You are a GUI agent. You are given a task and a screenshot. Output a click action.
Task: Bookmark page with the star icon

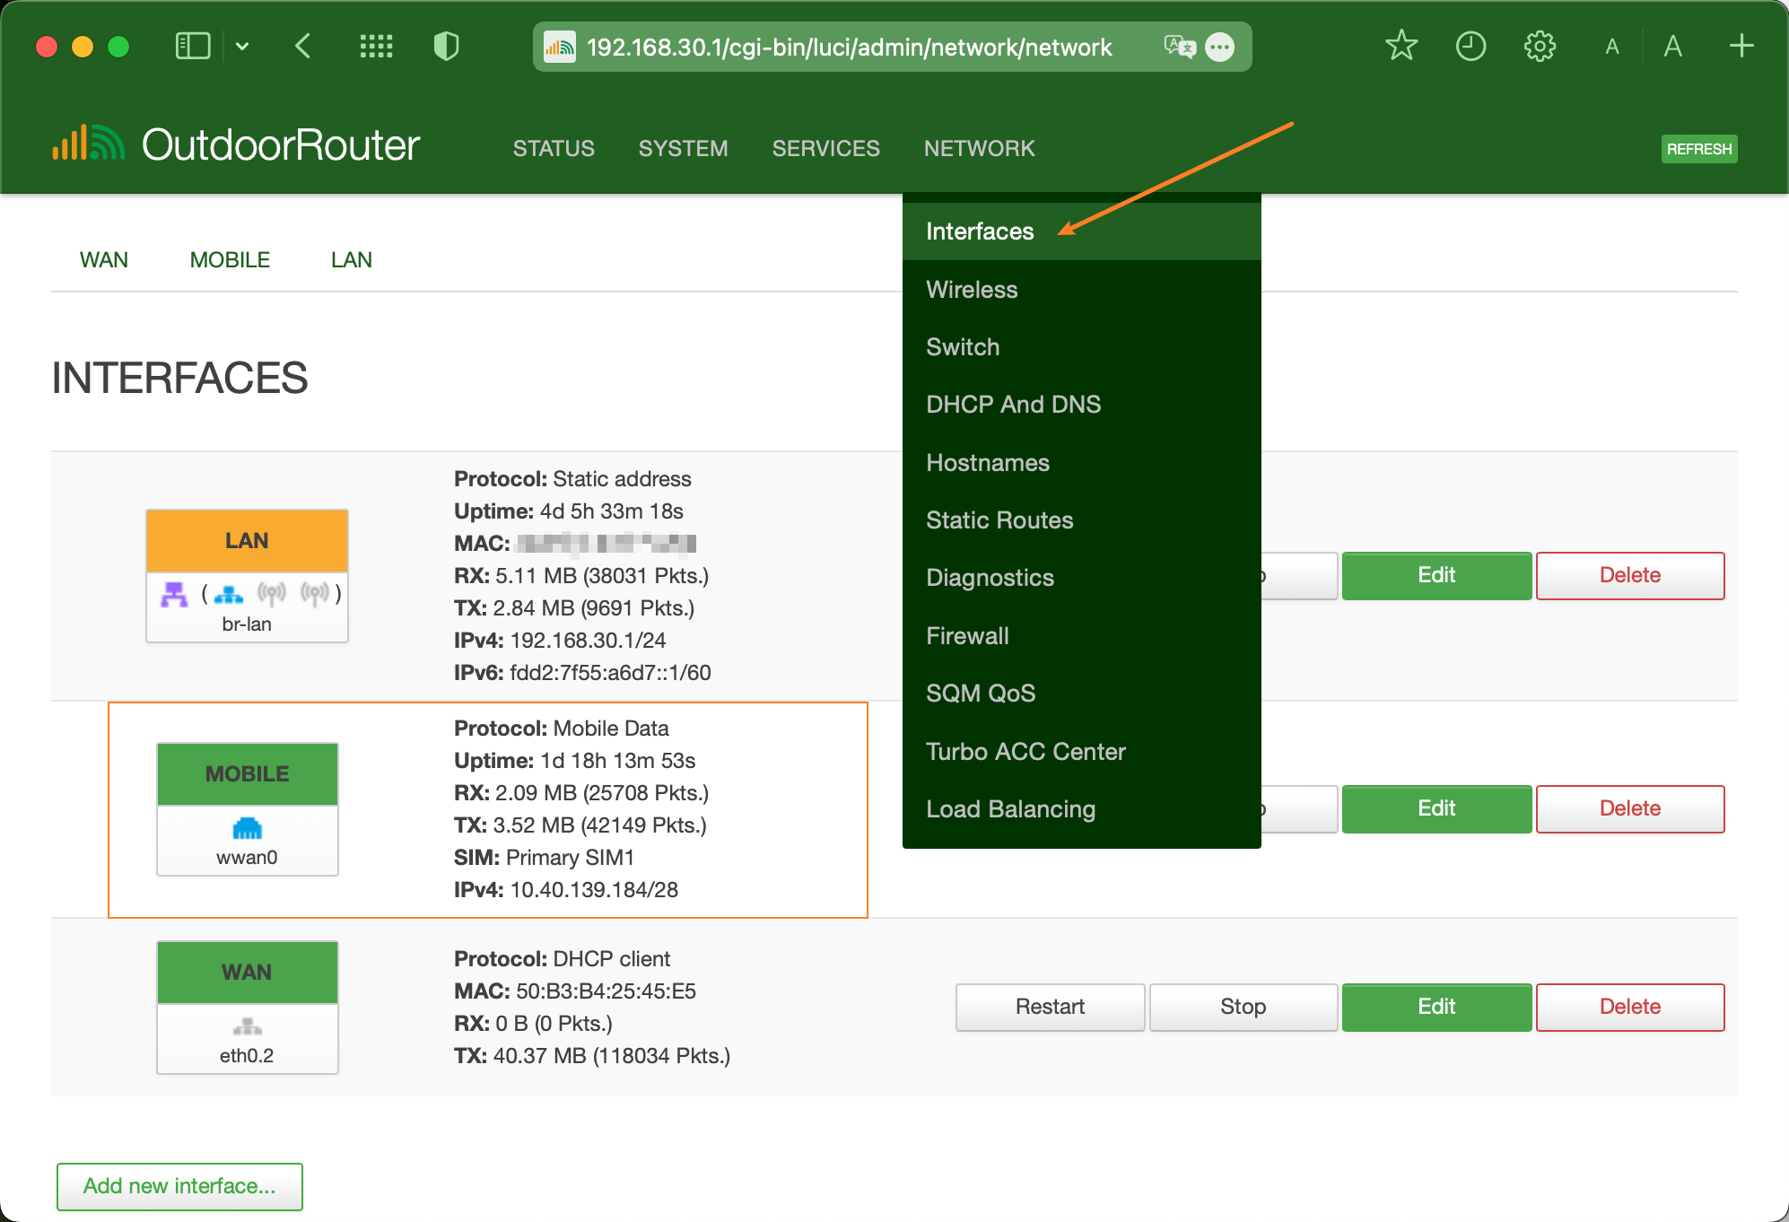(1401, 46)
